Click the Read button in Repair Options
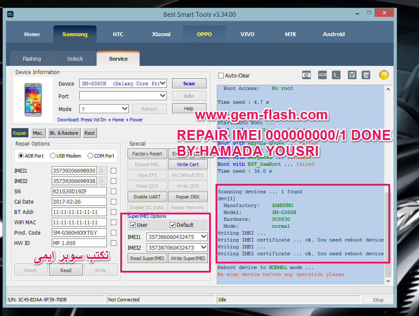 [66, 270]
